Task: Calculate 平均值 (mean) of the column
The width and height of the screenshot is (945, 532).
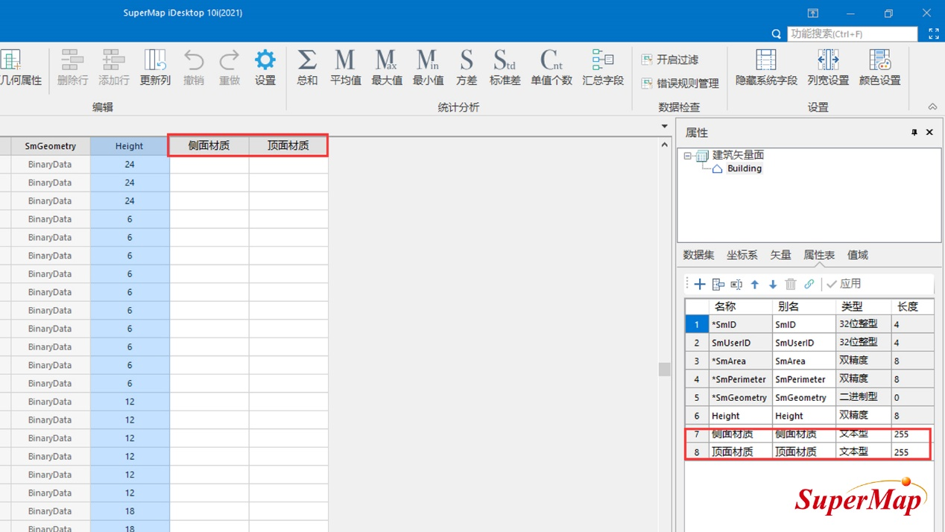Action: coord(345,67)
